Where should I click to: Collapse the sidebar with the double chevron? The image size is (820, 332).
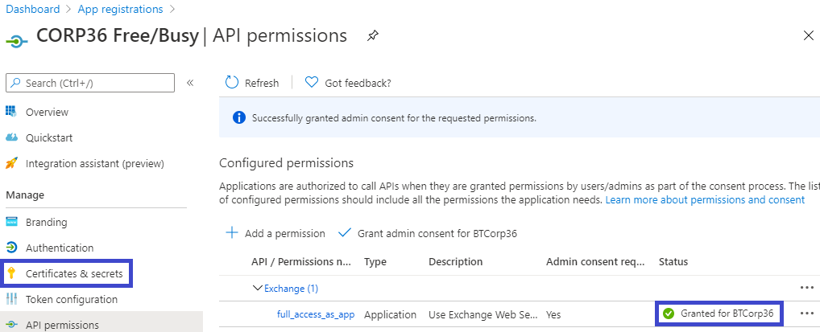[190, 83]
